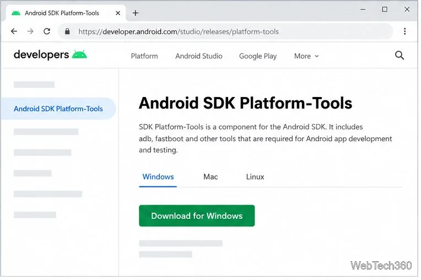The width and height of the screenshot is (421, 280).
Task: Click the Android SDK Platform-Tools page heading
Action: click(x=245, y=103)
